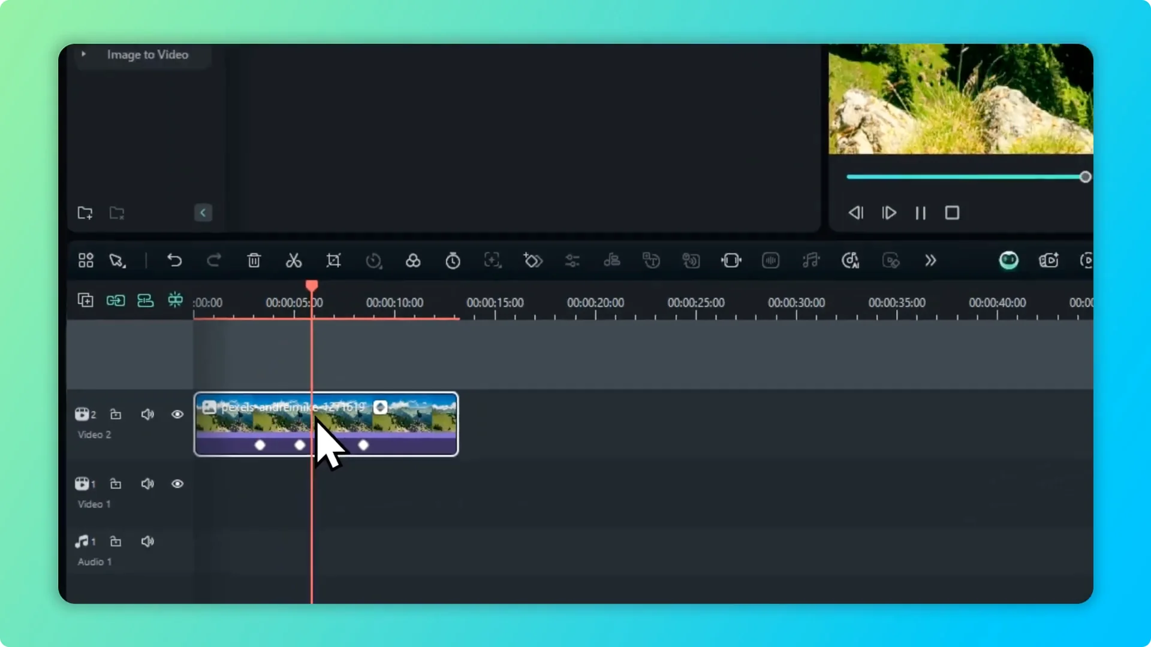Click the 00:00:10:00 mark on ruler
This screenshot has width=1151, height=647.
394,303
